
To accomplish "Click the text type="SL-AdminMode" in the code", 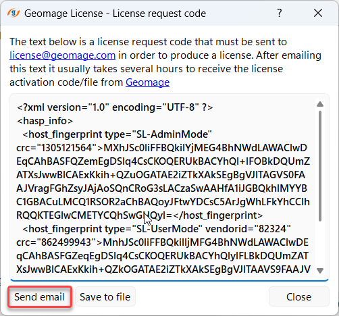I will [158, 134].
